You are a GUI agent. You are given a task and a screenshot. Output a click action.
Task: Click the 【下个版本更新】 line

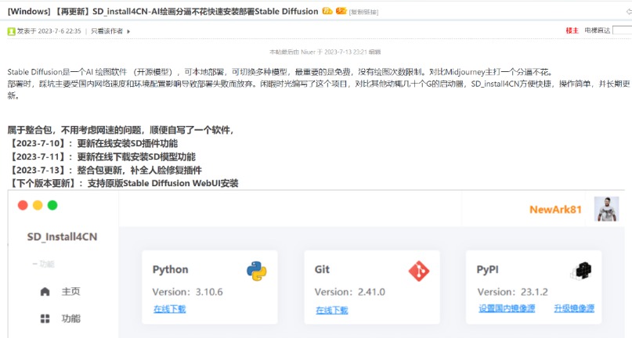tap(123, 183)
